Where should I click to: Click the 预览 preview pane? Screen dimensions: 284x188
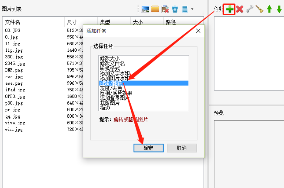[x=249, y=154]
